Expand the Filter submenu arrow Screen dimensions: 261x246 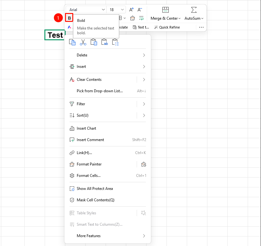coord(144,104)
